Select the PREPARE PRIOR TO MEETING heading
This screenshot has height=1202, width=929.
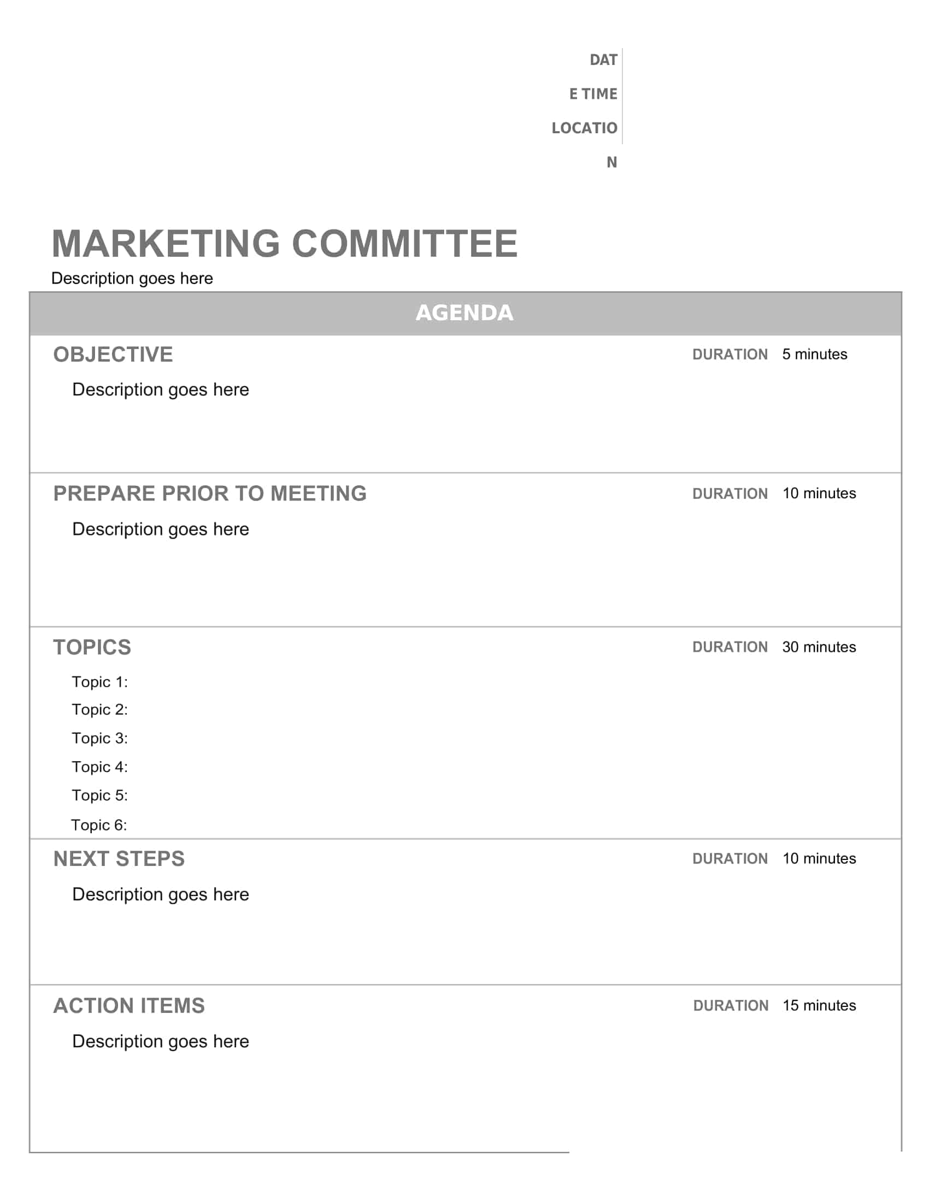click(210, 494)
